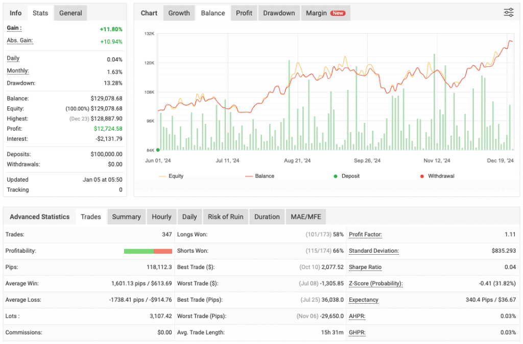Screen dimensions: 523x344
Task: Open the General tab
Action: click(70, 13)
